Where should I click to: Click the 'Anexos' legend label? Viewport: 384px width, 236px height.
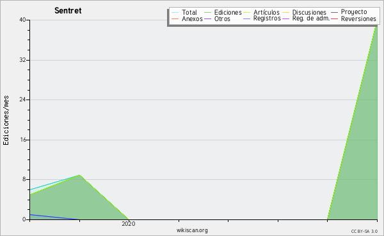point(192,18)
